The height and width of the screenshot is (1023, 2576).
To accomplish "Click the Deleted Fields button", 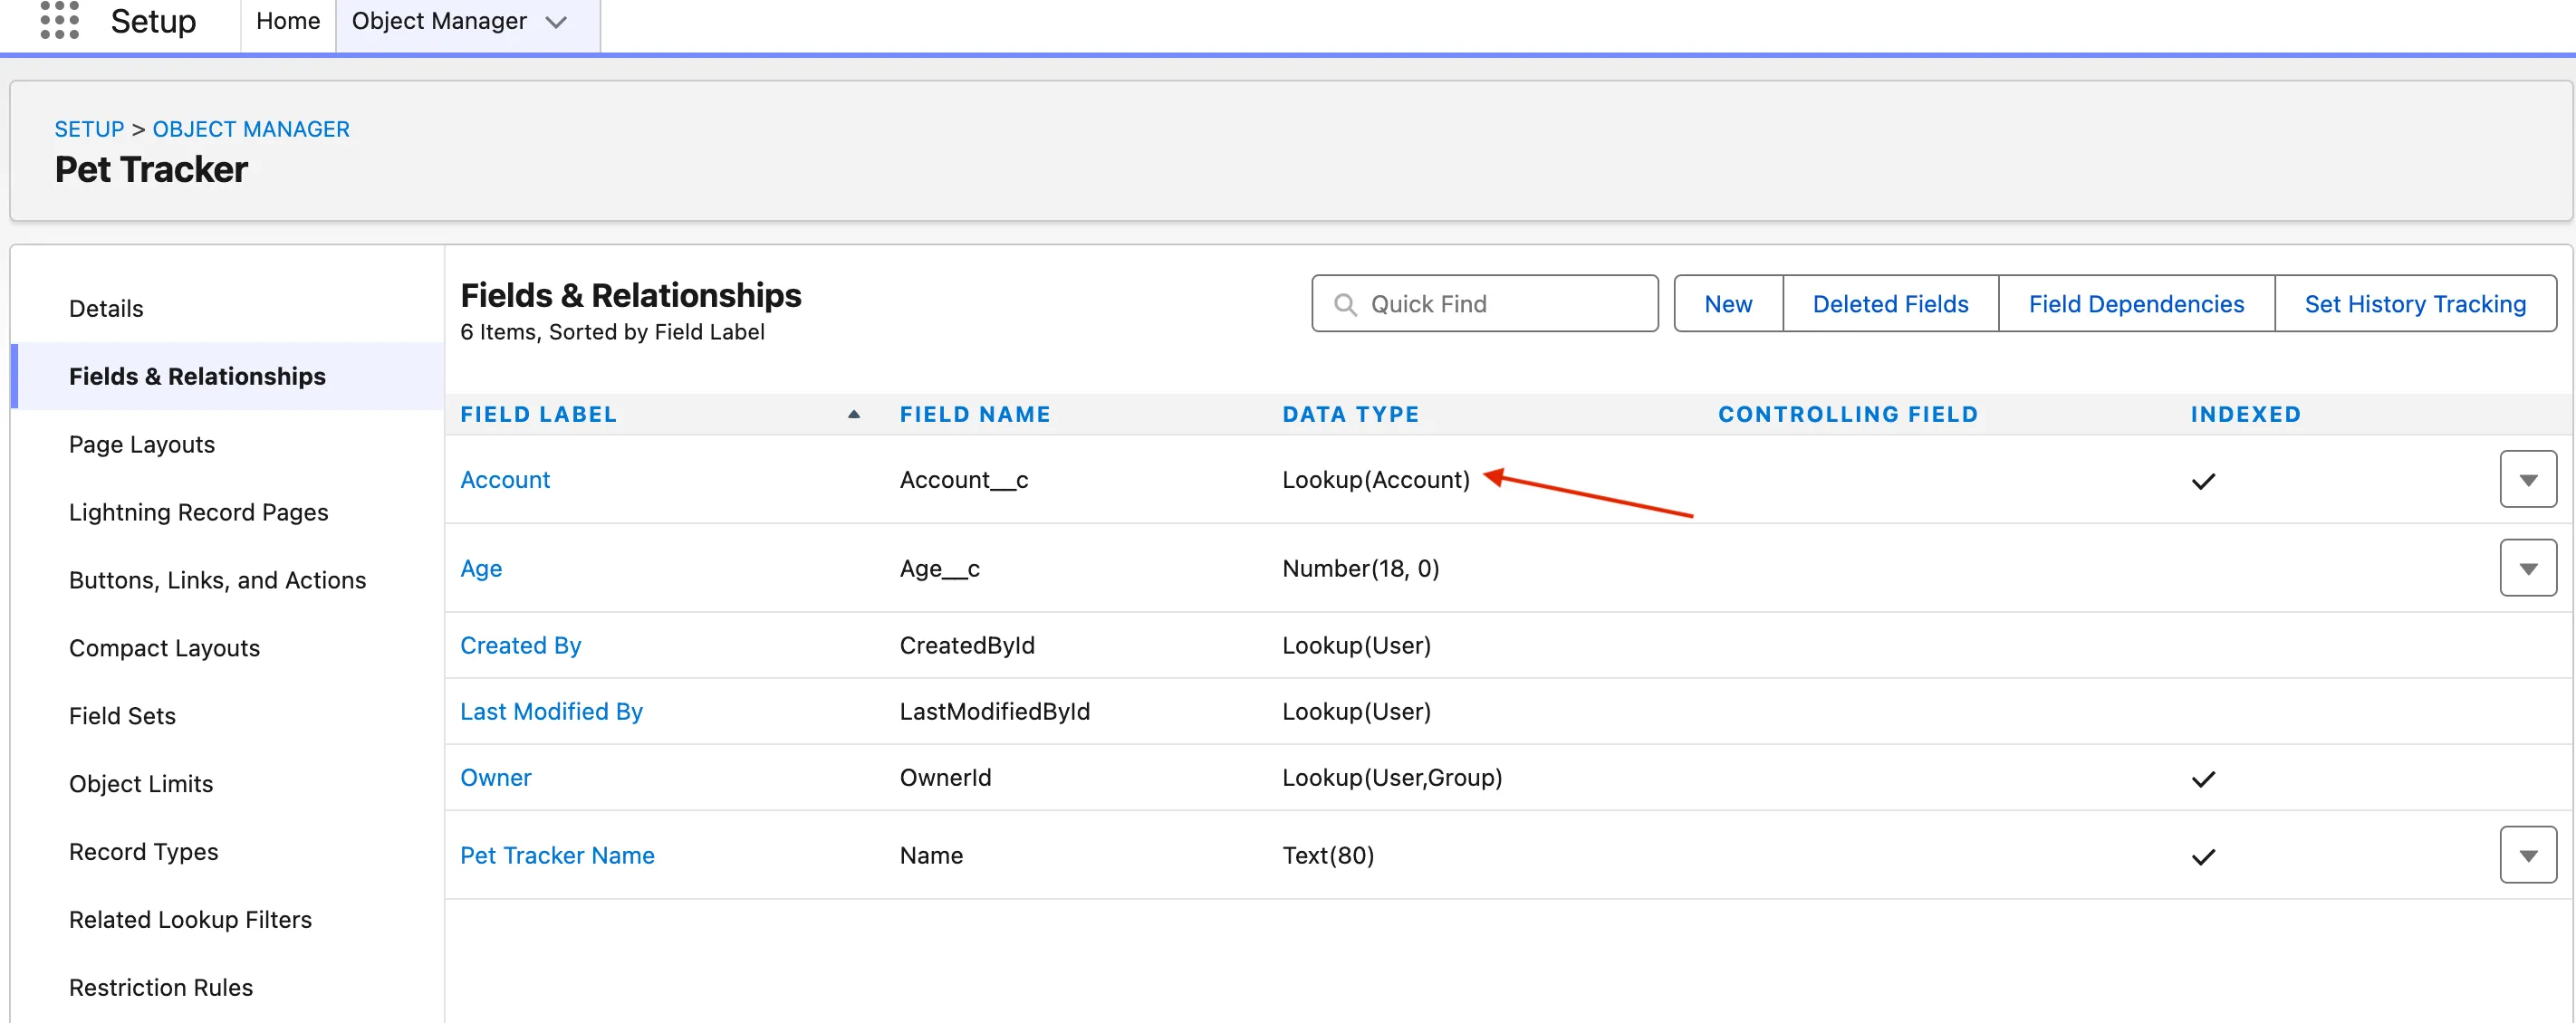I will tap(1889, 303).
